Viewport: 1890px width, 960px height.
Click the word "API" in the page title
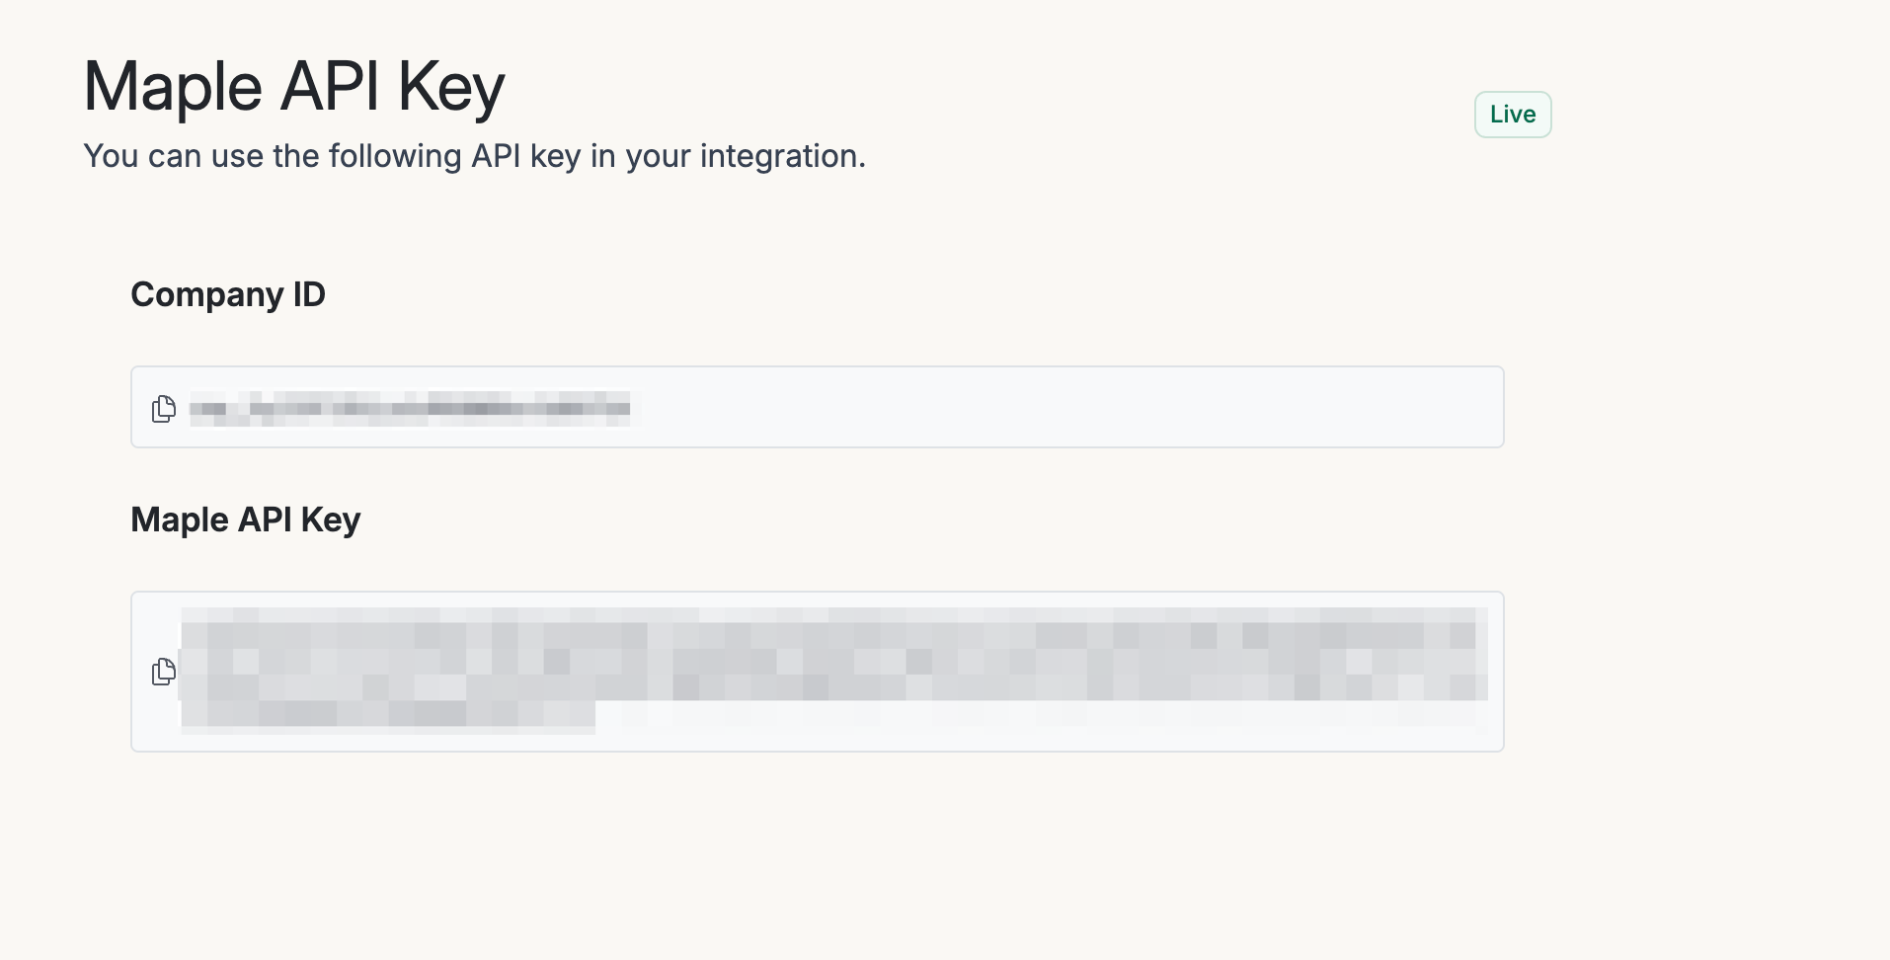coord(330,87)
